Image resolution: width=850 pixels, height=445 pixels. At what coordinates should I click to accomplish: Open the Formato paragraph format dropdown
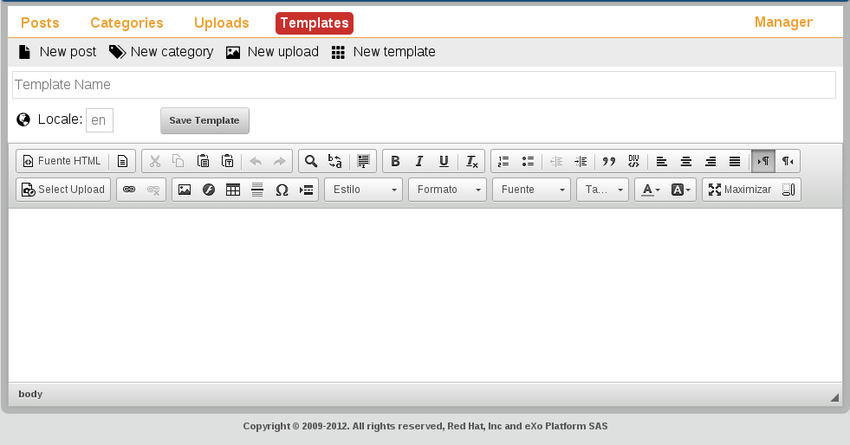[x=447, y=190]
